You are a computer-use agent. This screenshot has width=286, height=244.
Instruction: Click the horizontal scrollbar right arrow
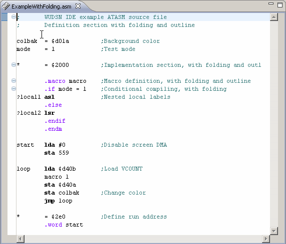pos(266,239)
